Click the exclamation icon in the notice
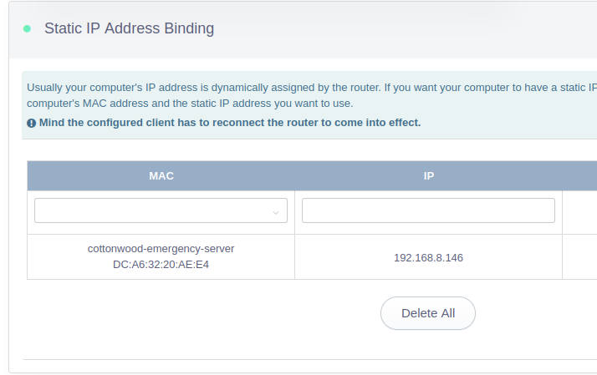597x375 pixels. [32, 123]
